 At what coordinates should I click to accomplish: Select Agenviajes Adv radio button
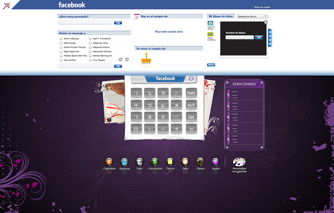61,51
